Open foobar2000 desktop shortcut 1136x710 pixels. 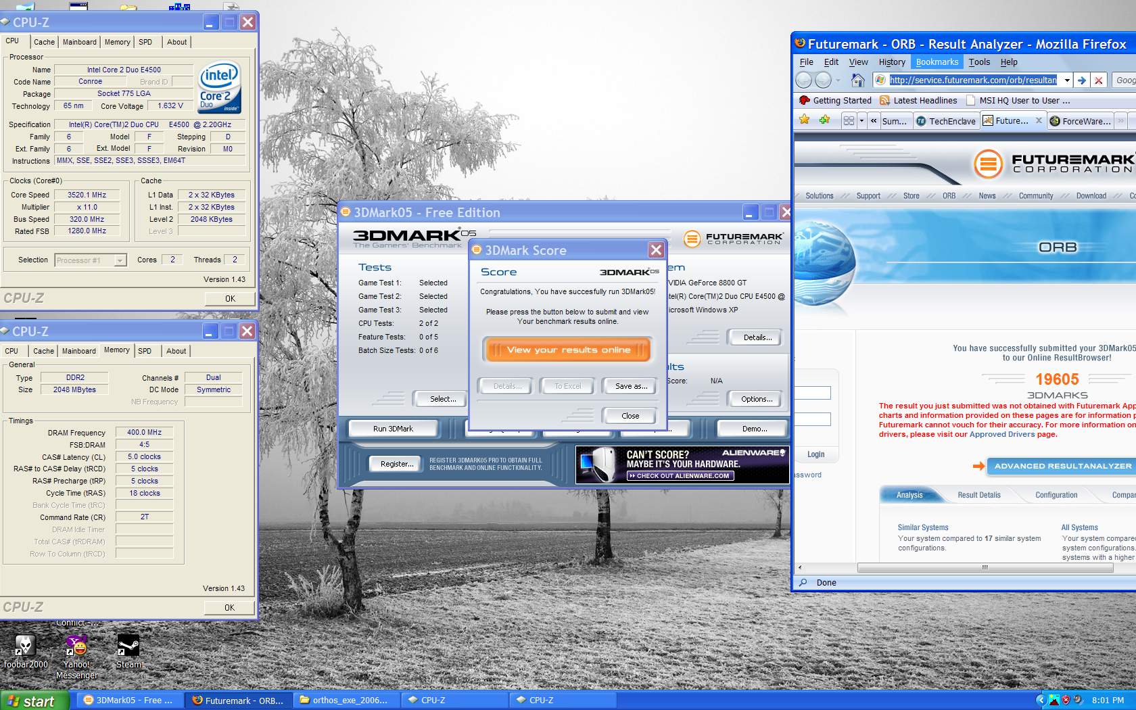pyautogui.click(x=25, y=651)
